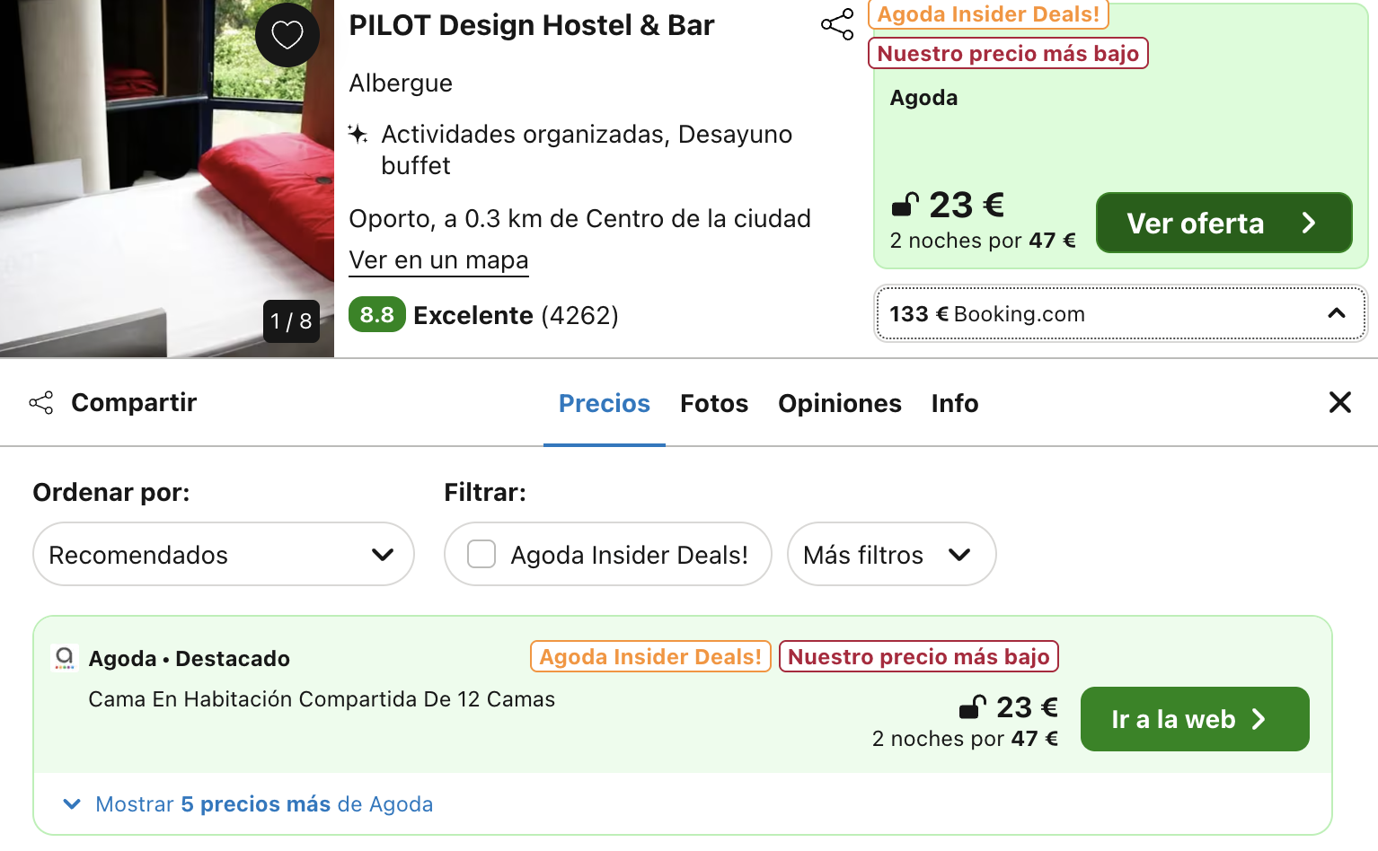
Task: Click the Agoda logo icon in the Destacado row
Action: 65,658
